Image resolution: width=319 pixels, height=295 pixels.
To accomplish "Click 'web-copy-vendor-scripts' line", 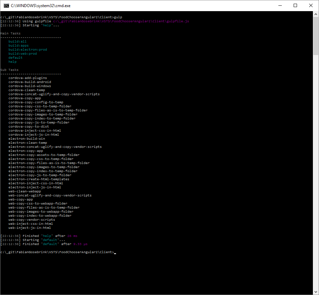I will 32,220.
